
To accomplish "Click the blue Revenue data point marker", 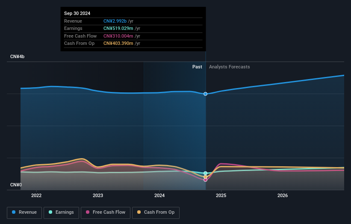I will (x=205, y=94).
